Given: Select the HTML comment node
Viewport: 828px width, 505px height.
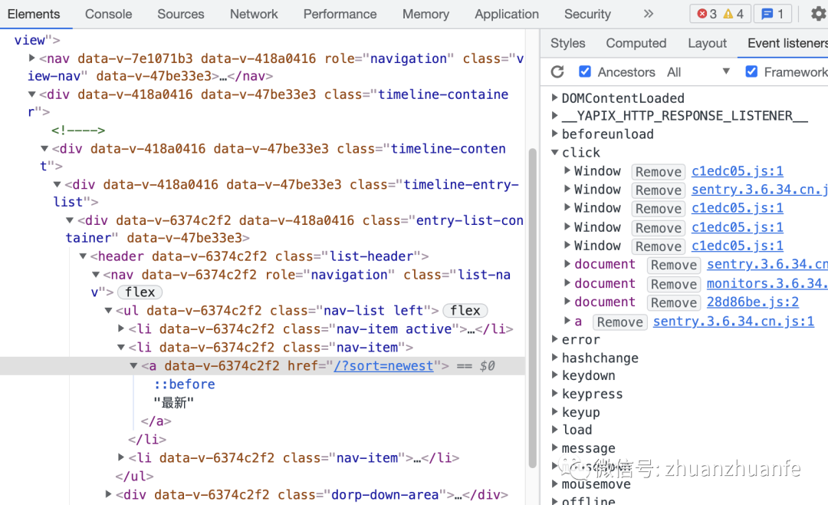Looking at the screenshot, I should pyautogui.click(x=78, y=130).
